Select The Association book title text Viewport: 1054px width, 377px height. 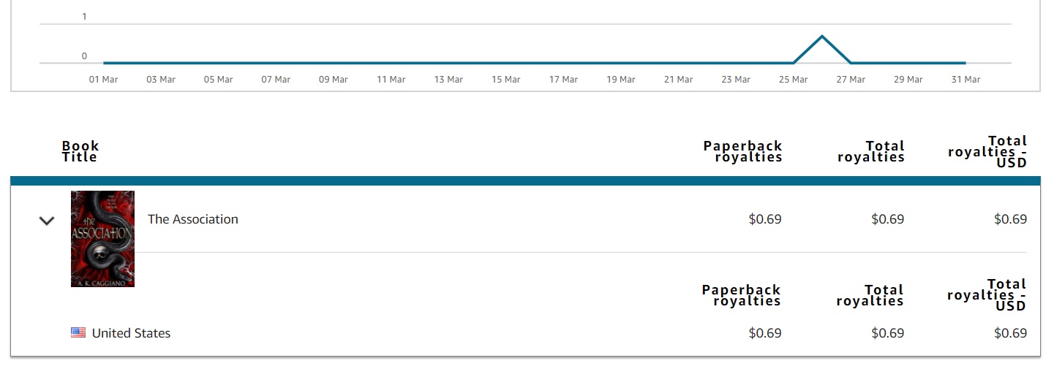coord(193,219)
